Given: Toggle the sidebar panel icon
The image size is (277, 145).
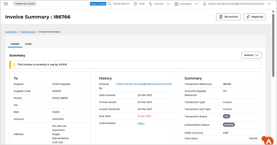Looking at the screenshot, I should 6,4.
